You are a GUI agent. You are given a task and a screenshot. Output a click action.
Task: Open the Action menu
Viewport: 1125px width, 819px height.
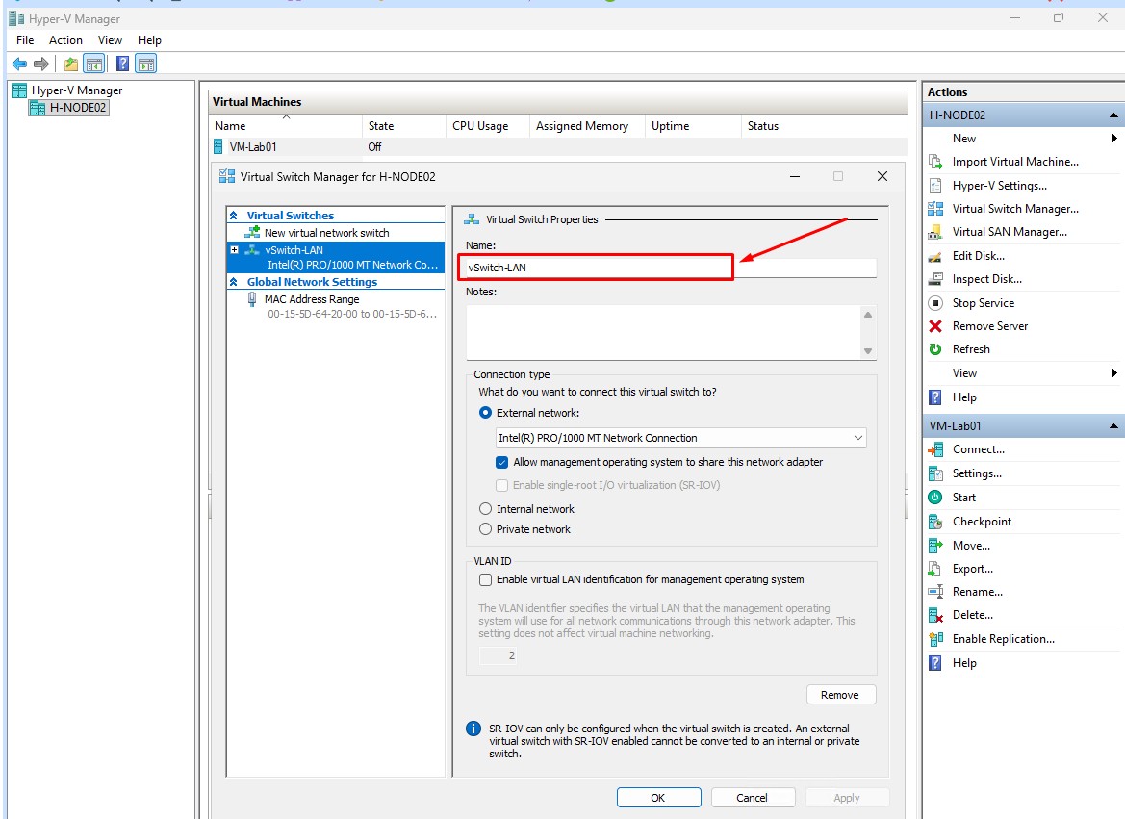point(65,40)
